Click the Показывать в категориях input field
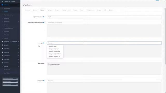This screenshot has height=93, width=166. click(104, 22)
